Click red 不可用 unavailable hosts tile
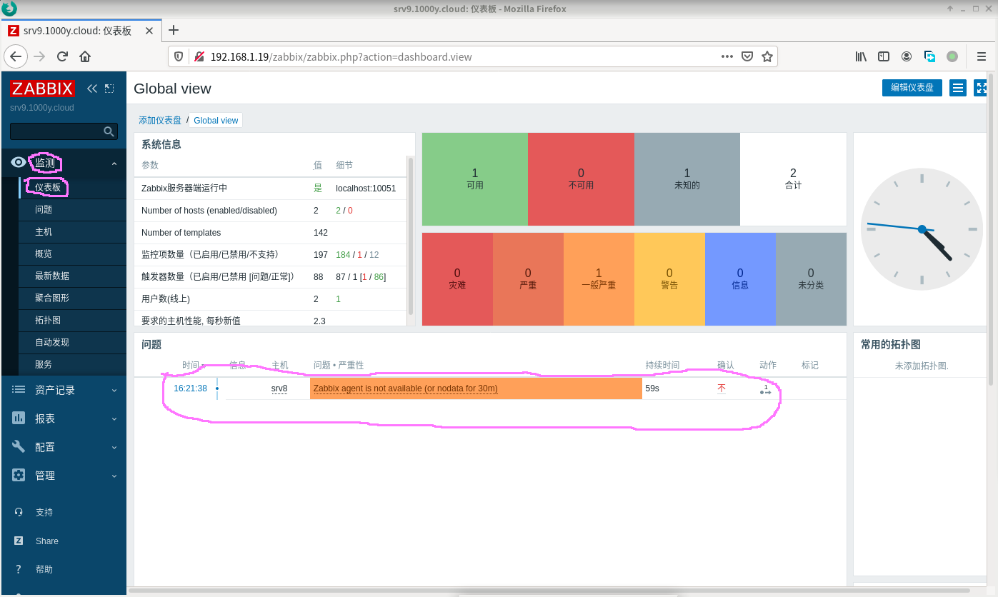The image size is (998, 597). (x=581, y=179)
